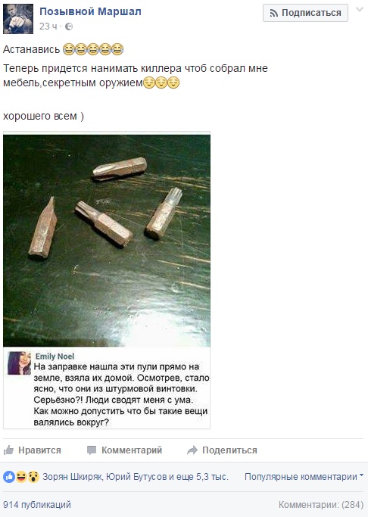This screenshot has width=368, height=517.
Task: Click the laughing haha reaction icon
Action: tap(21, 477)
